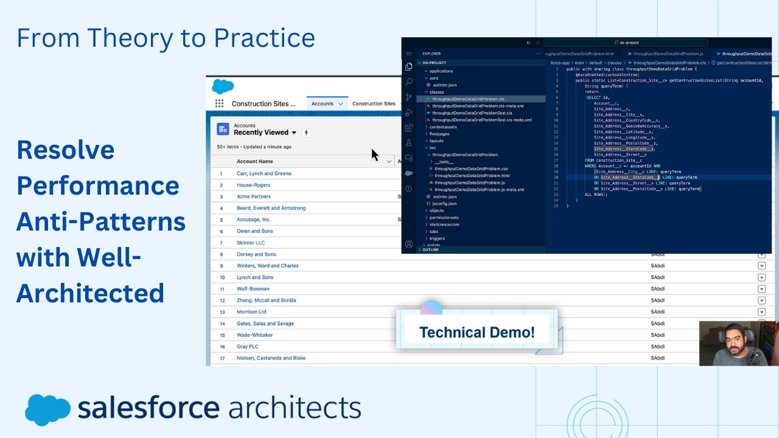Click the Accounts icon in VS Code activity bar

409,245
